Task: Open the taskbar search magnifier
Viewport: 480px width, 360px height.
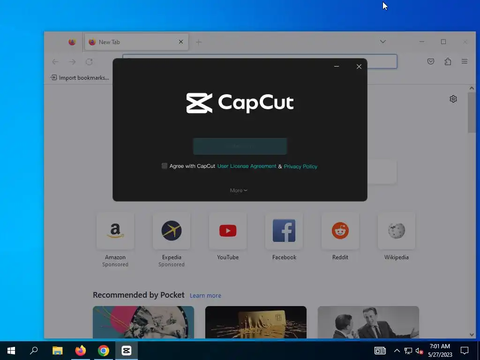Action: 34,351
